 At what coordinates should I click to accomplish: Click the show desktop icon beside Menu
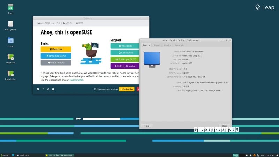[13, 155]
